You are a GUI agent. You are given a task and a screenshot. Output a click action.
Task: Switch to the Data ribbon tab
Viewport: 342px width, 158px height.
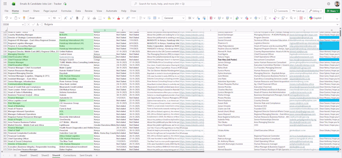coord(78,11)
